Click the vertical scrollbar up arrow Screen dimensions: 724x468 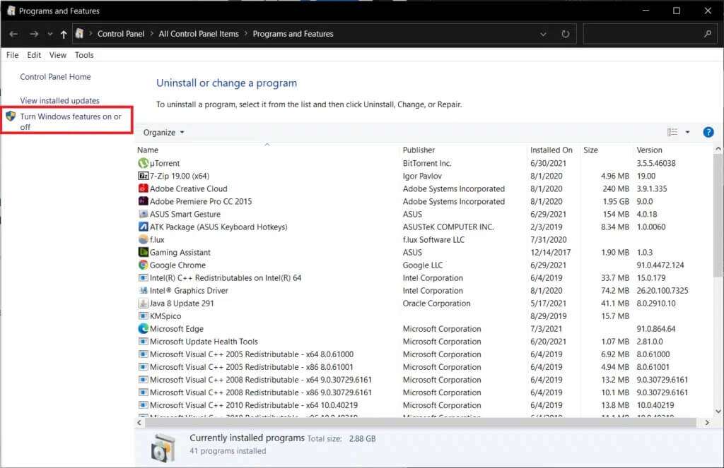[x=718, y=149]
